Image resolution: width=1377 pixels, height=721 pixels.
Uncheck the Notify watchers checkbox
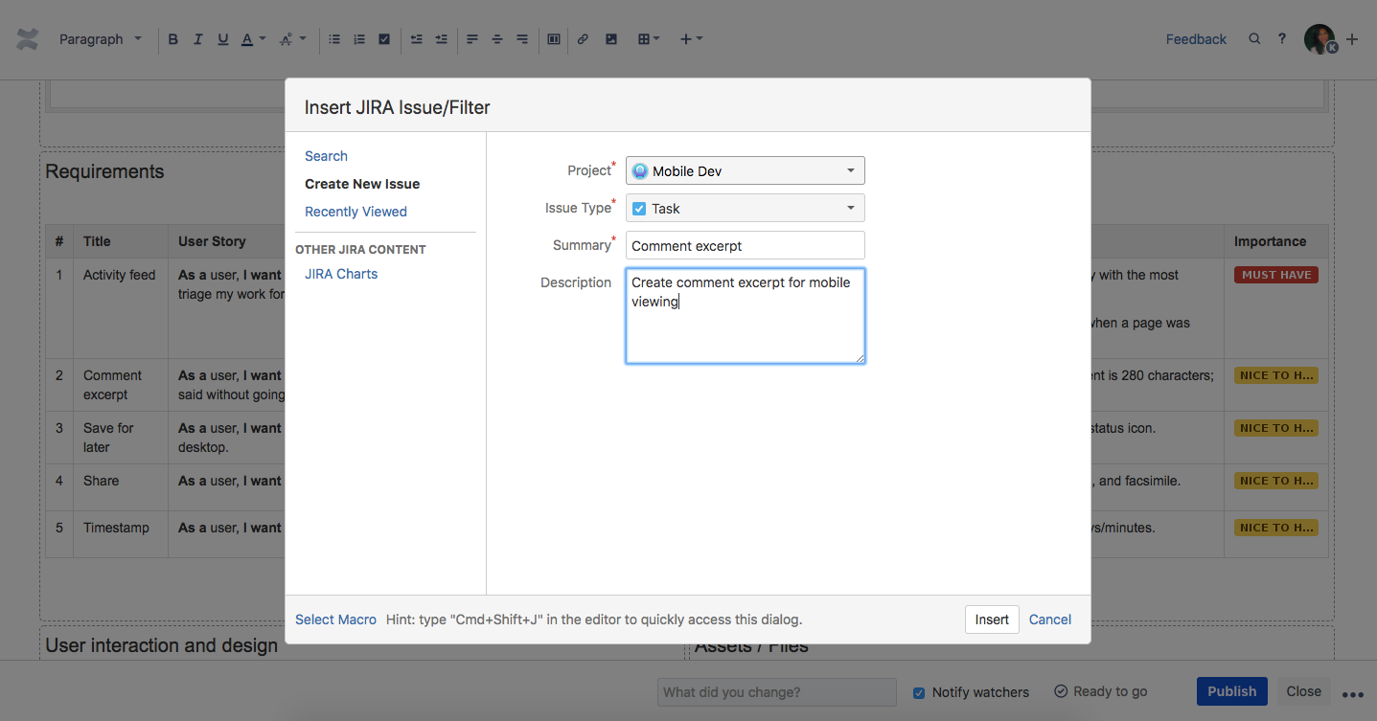[x=919, y=692]
